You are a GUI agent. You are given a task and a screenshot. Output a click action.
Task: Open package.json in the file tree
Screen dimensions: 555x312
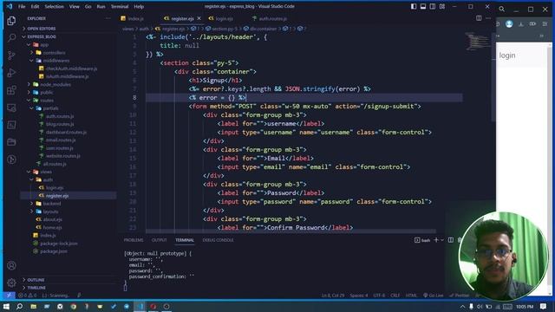click(54, 251)
